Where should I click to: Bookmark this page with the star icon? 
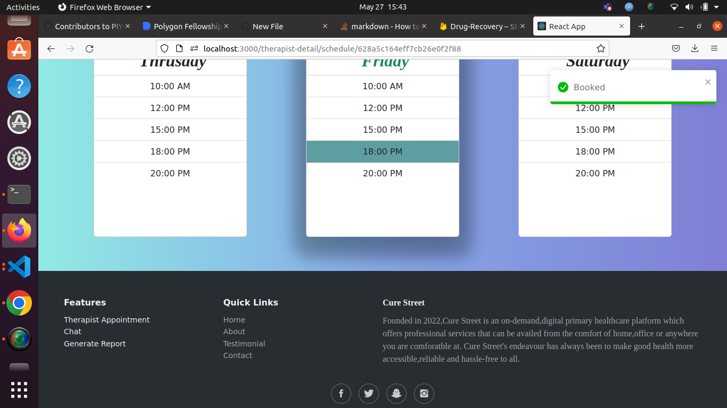point(601,48)
